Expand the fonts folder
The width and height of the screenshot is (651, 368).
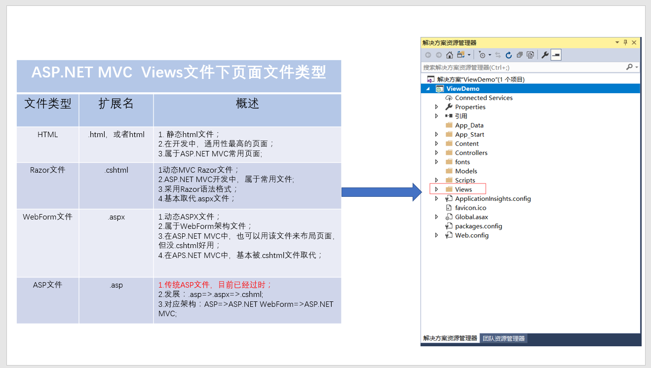point(436,162)
